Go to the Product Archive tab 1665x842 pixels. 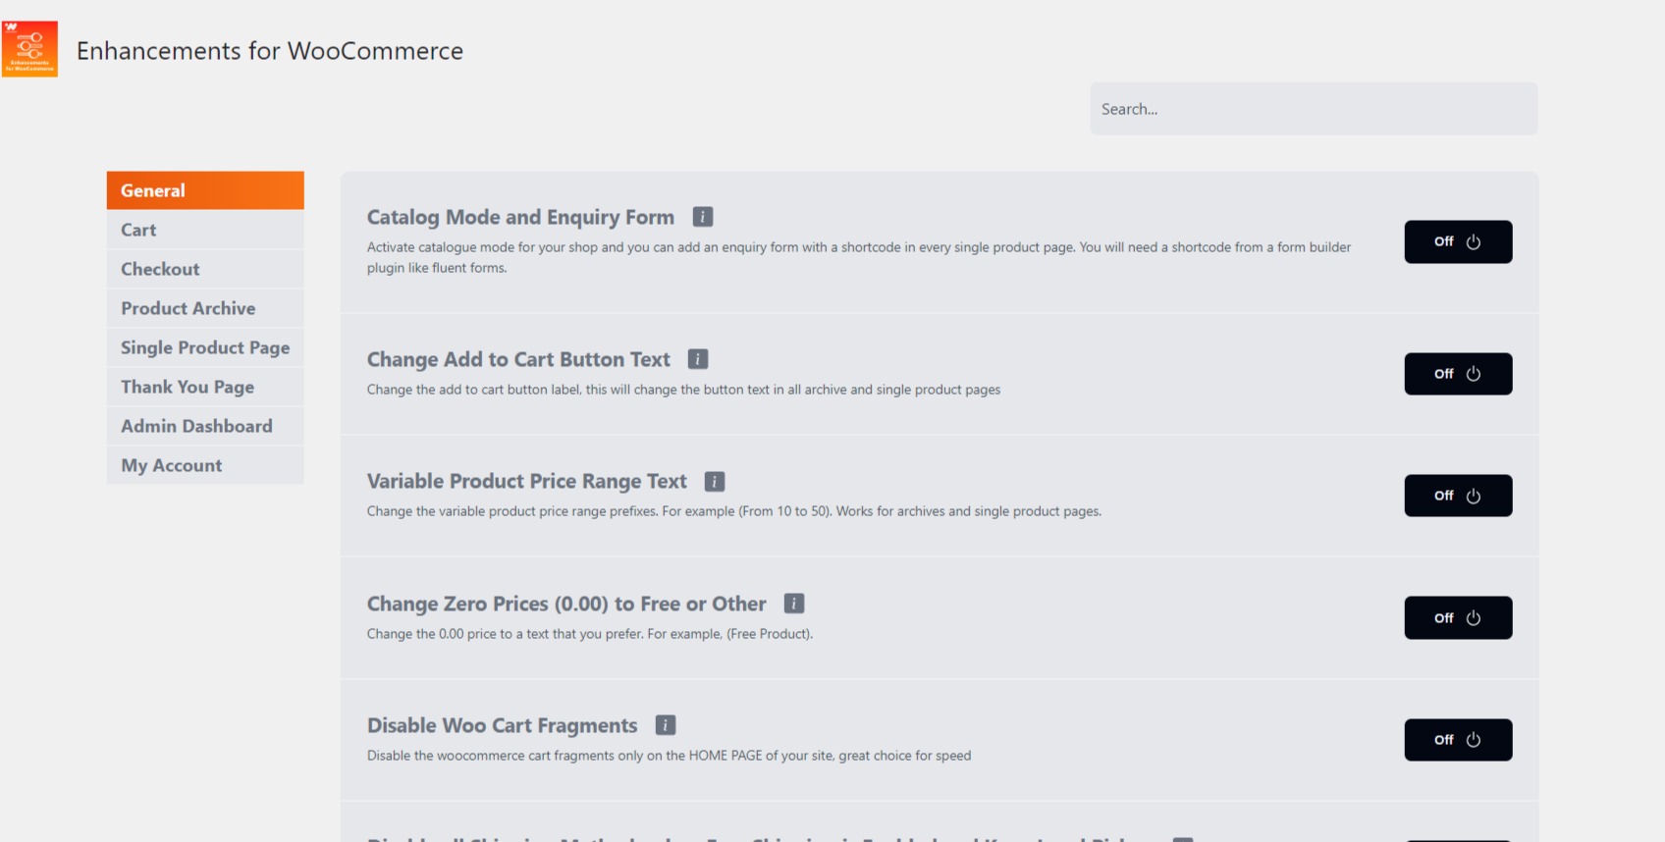point(205,308)
